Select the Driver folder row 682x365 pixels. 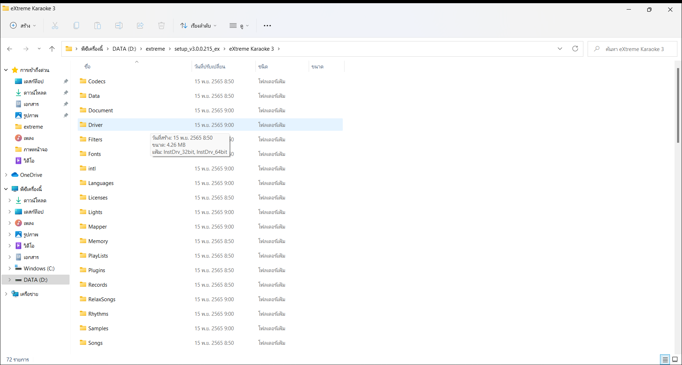click(x=210, y=125)
